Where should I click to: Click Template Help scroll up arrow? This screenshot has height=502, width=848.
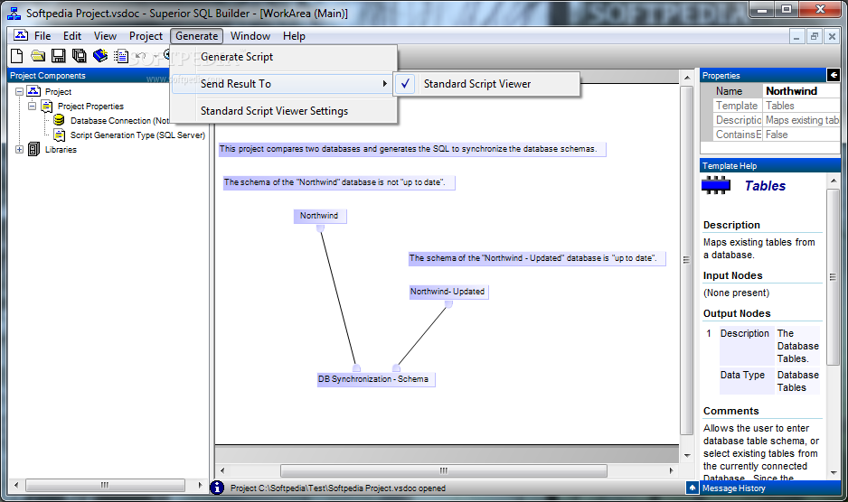[x=834, y=181]
